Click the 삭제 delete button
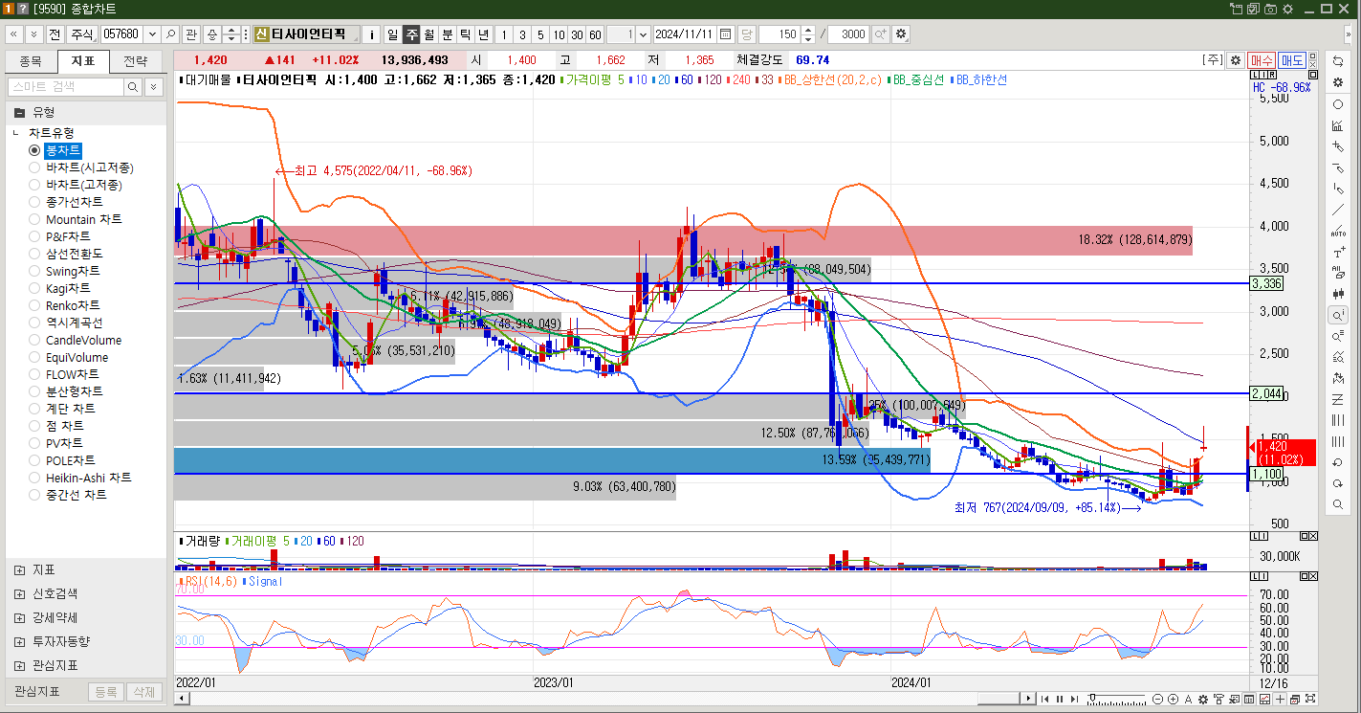1361x713 pixels. coord(143,692)
